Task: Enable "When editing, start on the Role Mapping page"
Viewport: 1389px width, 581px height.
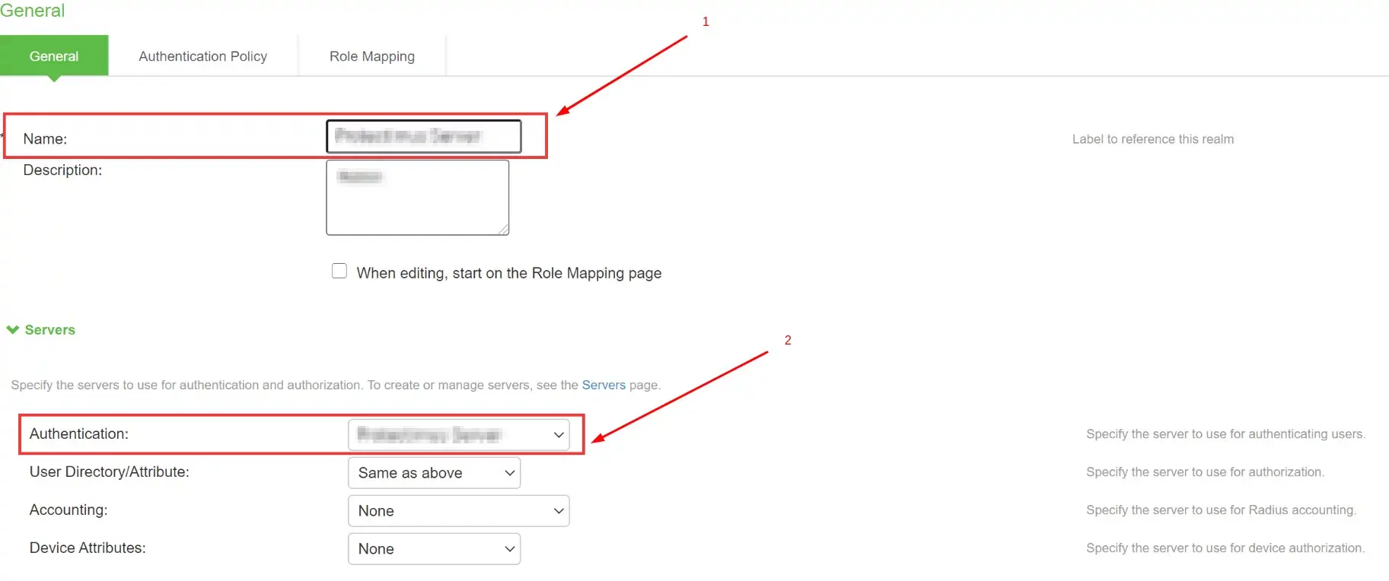Action: [x=339, y=270]
